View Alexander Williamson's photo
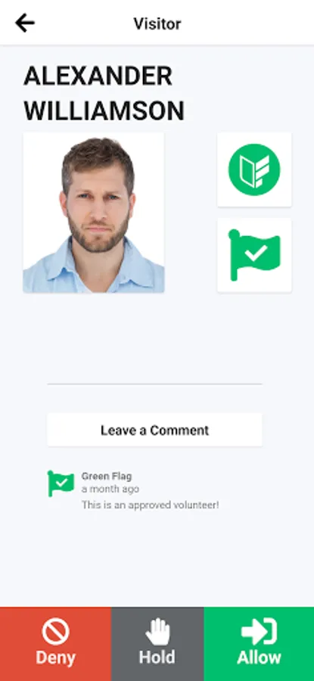Viewport: 314px width, 681px height. [94, 213]
